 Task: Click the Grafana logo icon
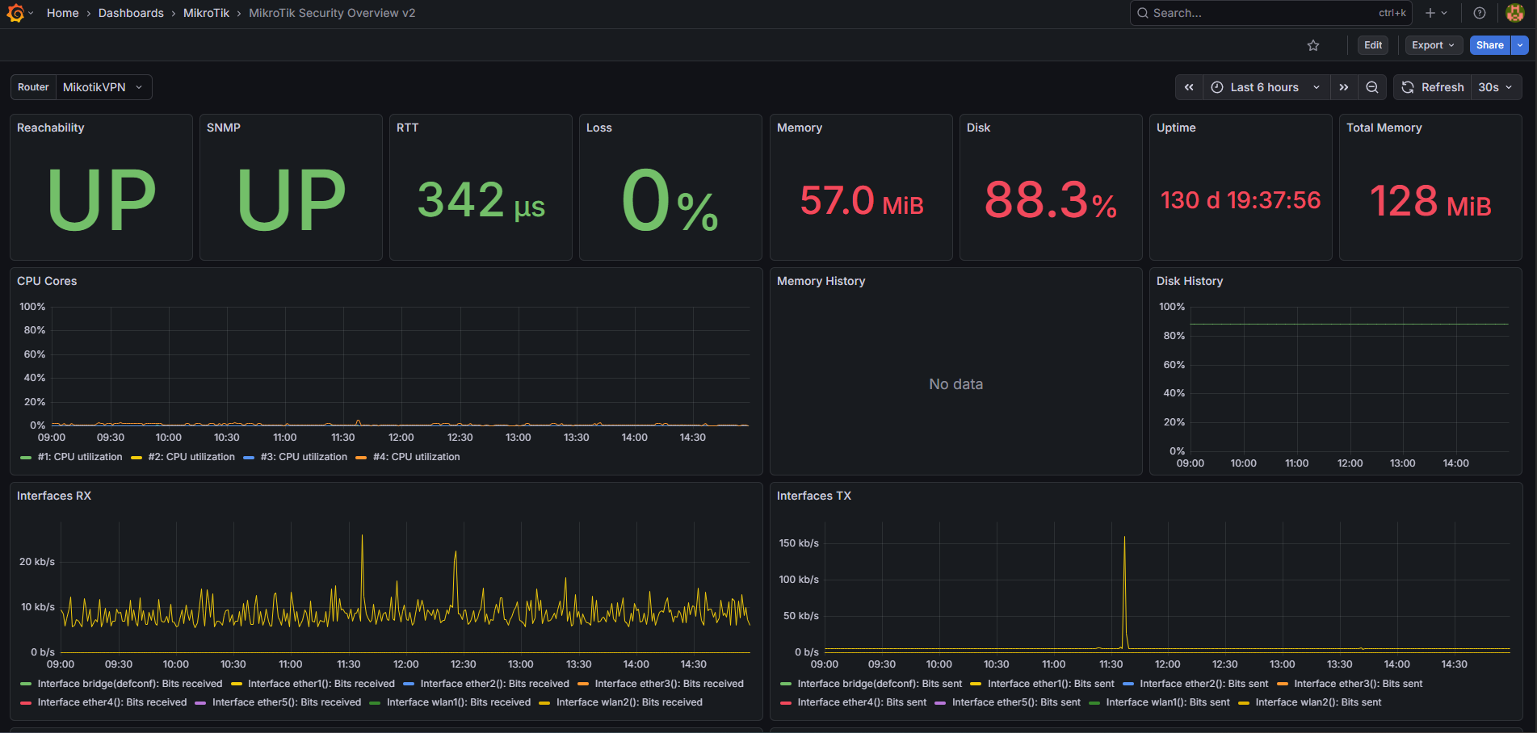pyautogui.click(x=15, y=13)
